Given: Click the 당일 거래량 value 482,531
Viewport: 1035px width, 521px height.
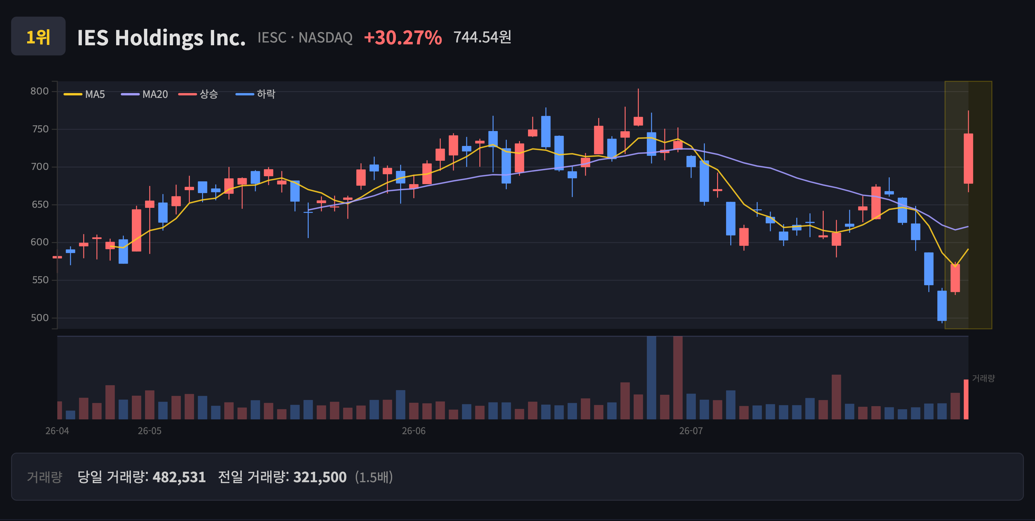Looking at the screenshot, I should pos(179,477).
